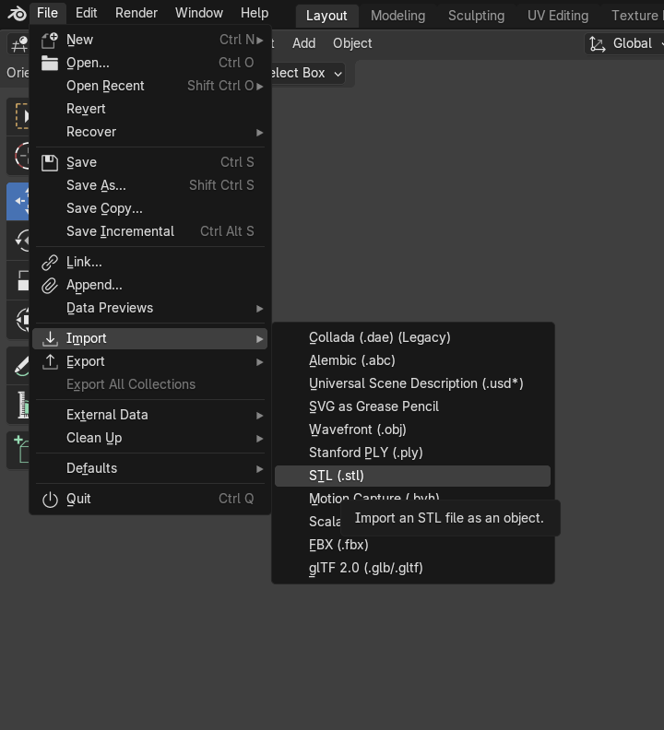Image resolution: width=664 pixels, height=730 pixels.
Task: Open the Help menu
Action: point(255,13)
